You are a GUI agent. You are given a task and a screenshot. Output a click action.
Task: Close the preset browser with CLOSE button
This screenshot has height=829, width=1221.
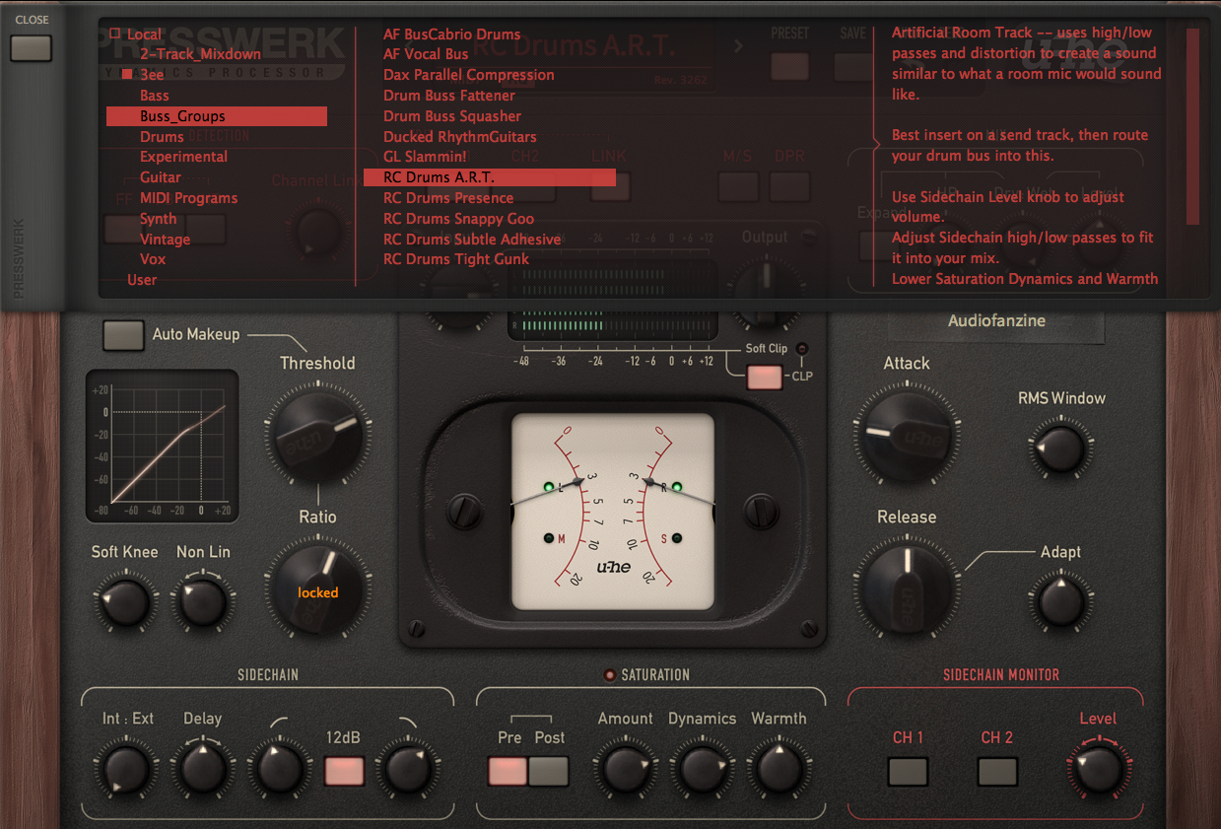(32, 47)
